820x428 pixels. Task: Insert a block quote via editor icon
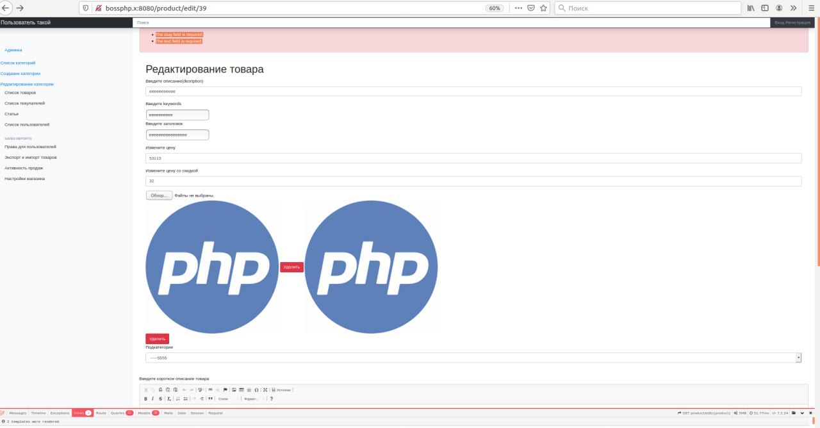coord(210,399)
